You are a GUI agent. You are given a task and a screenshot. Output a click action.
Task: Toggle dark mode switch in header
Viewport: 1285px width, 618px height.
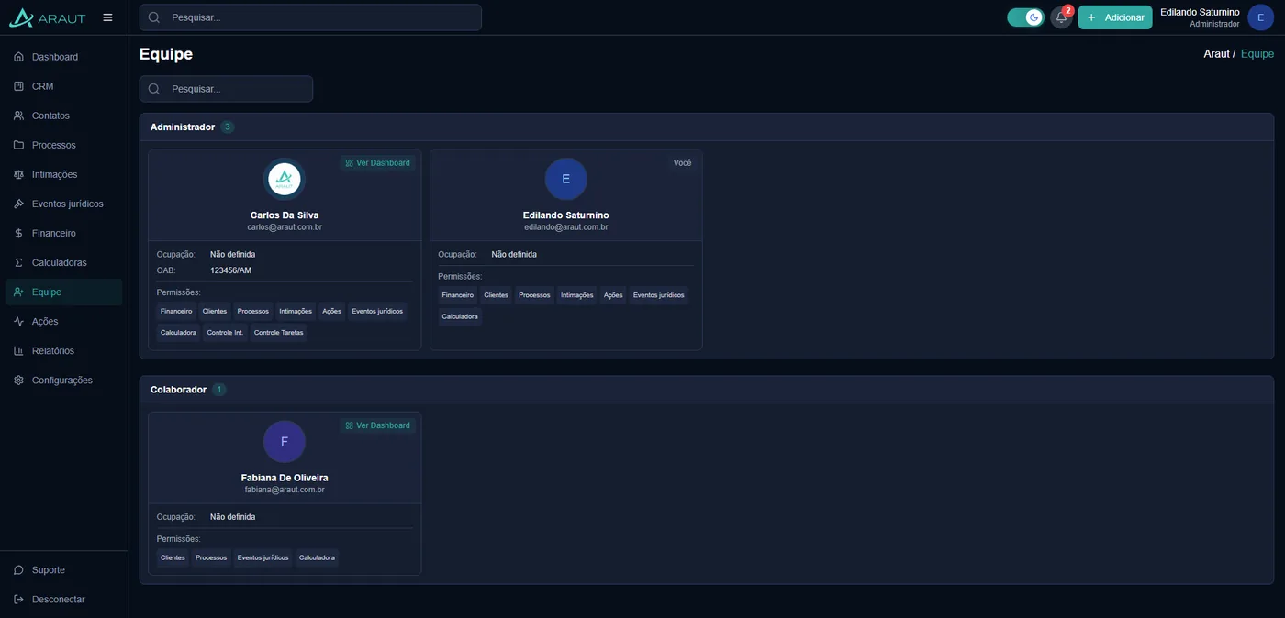pos(1025,17)
